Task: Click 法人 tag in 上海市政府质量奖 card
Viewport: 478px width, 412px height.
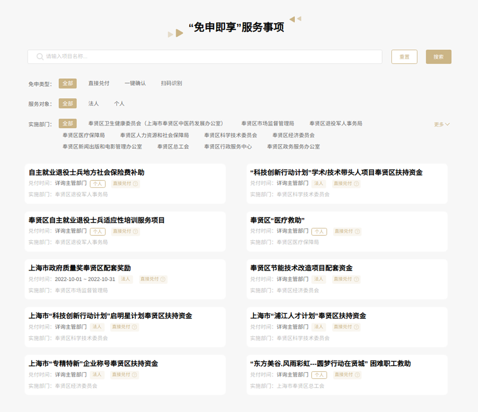Action: 126,279
